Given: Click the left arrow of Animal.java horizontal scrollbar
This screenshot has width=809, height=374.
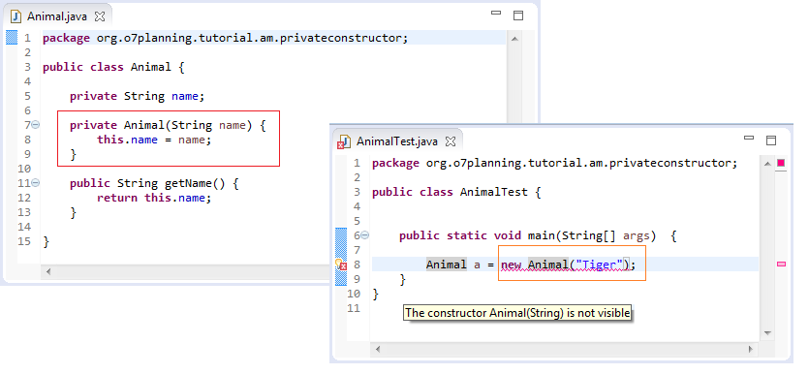Looking at the screenshot, I should coord(49,271).
